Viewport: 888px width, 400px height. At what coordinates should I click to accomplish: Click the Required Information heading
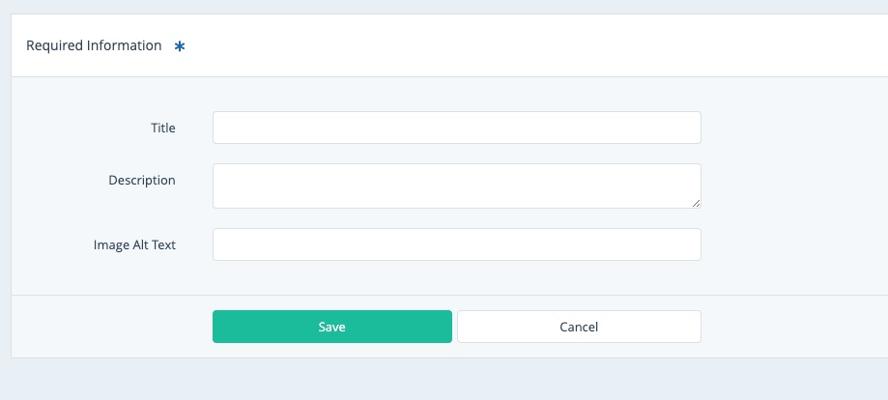pyautogui.click(x=94, y=45)
